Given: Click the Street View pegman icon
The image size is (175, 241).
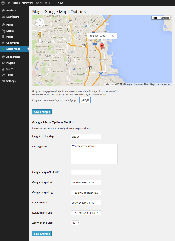Looking at the screenshot, I should (x=40, y=34).
